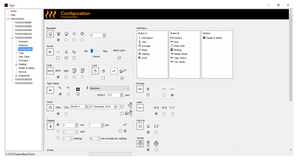
Task: Click the backlight timer clock icon
Action: pos(82,34)
